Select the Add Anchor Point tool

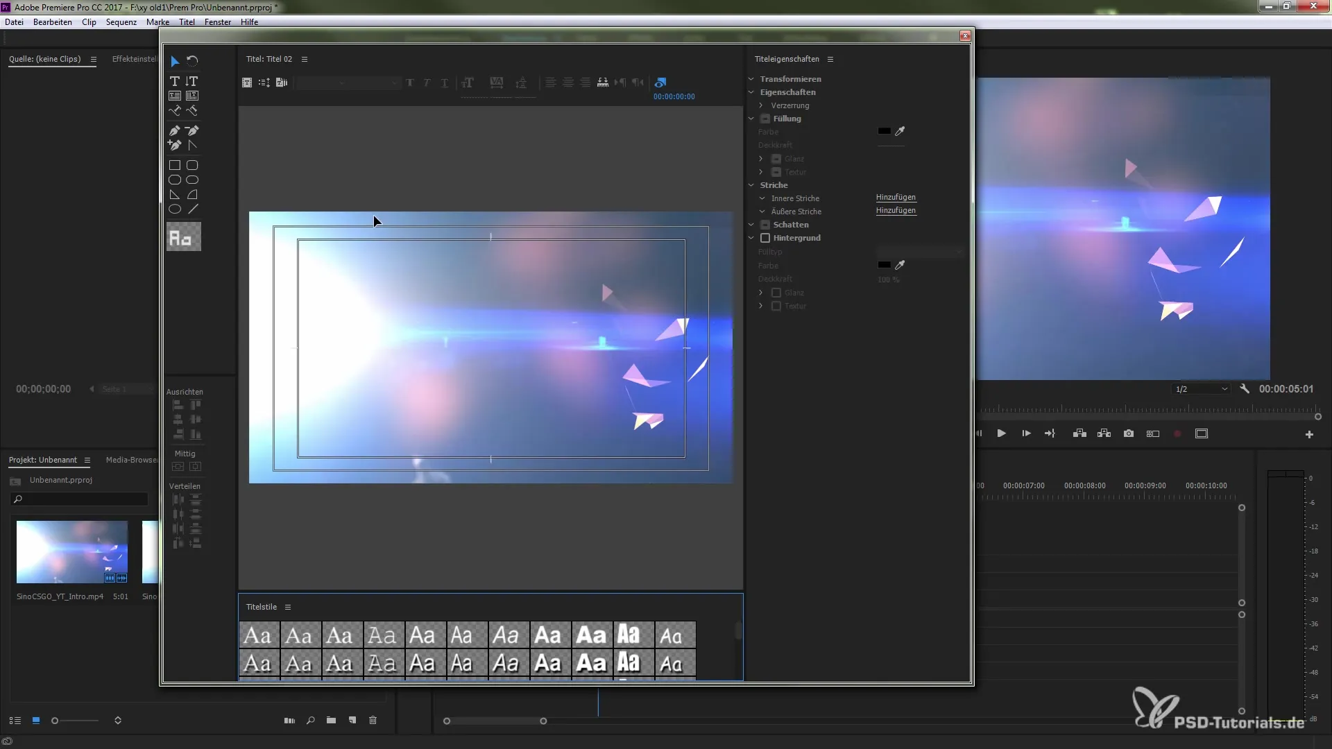(175, 145)
